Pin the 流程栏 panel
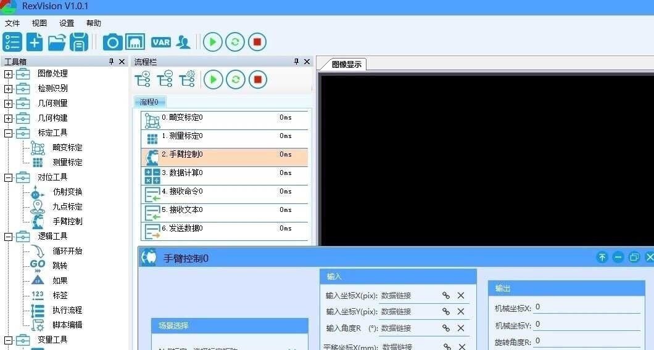The height and width of the screenshot is (350, 654). pos(297,62)
